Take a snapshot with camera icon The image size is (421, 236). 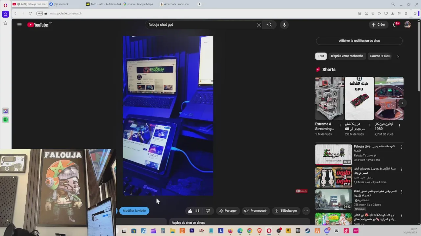366,13
